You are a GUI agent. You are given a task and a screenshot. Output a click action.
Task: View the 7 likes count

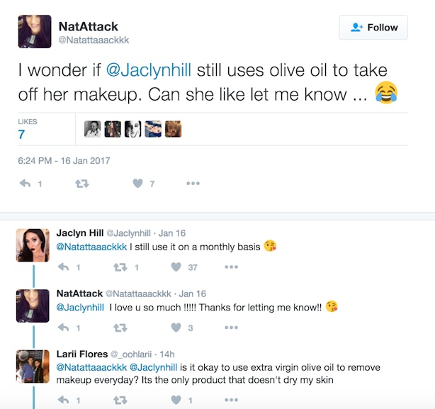21,134
